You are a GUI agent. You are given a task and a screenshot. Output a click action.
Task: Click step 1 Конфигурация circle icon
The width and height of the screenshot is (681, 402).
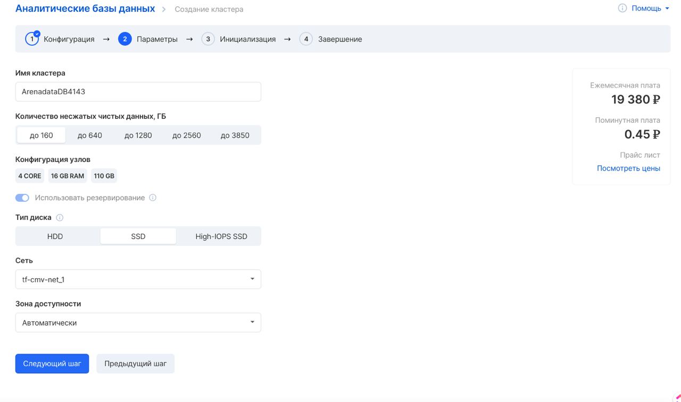(32, 39)
